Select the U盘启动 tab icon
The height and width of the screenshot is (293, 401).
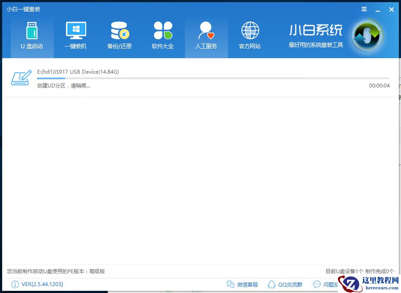32,31
